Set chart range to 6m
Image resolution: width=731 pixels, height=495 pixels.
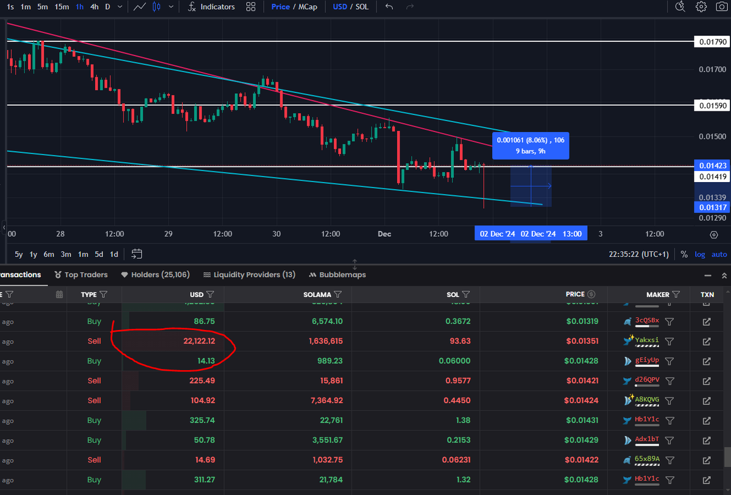49,254
